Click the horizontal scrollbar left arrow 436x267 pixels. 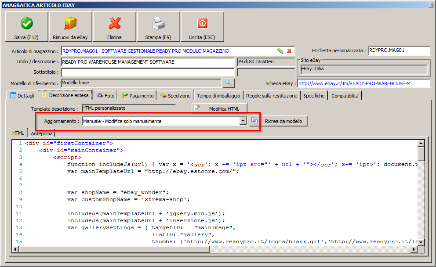15,249
